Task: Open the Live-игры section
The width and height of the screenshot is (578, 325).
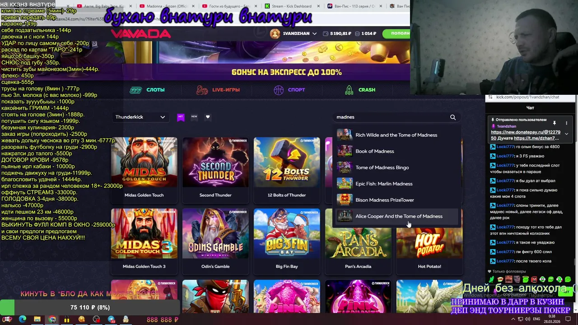Action: 218,90
